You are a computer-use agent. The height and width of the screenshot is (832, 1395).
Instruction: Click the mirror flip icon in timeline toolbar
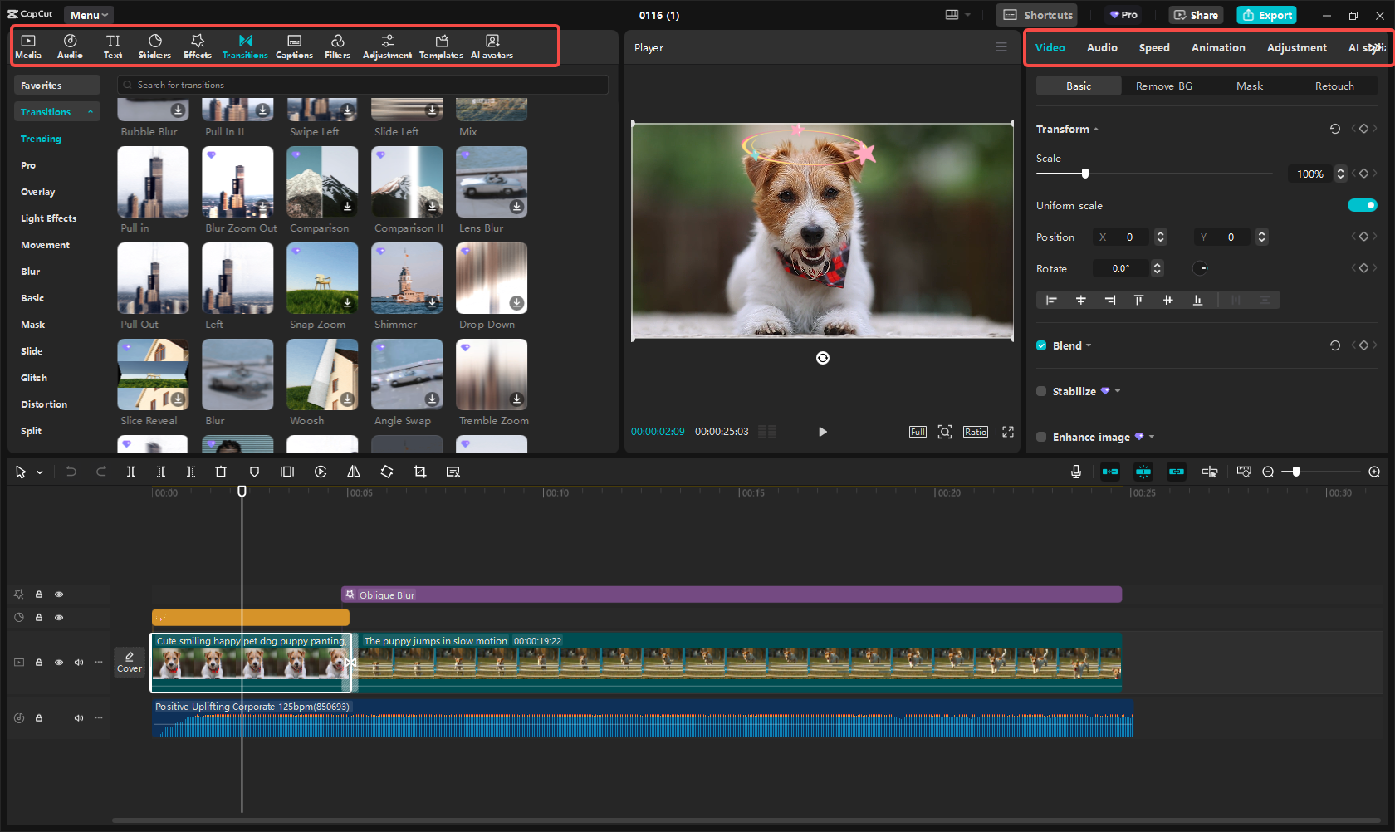click(x=354, y=472)
